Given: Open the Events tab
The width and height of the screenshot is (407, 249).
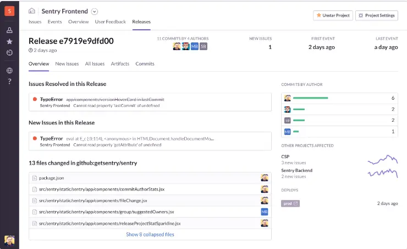Looking at the screenshot, I should (55, 22).
